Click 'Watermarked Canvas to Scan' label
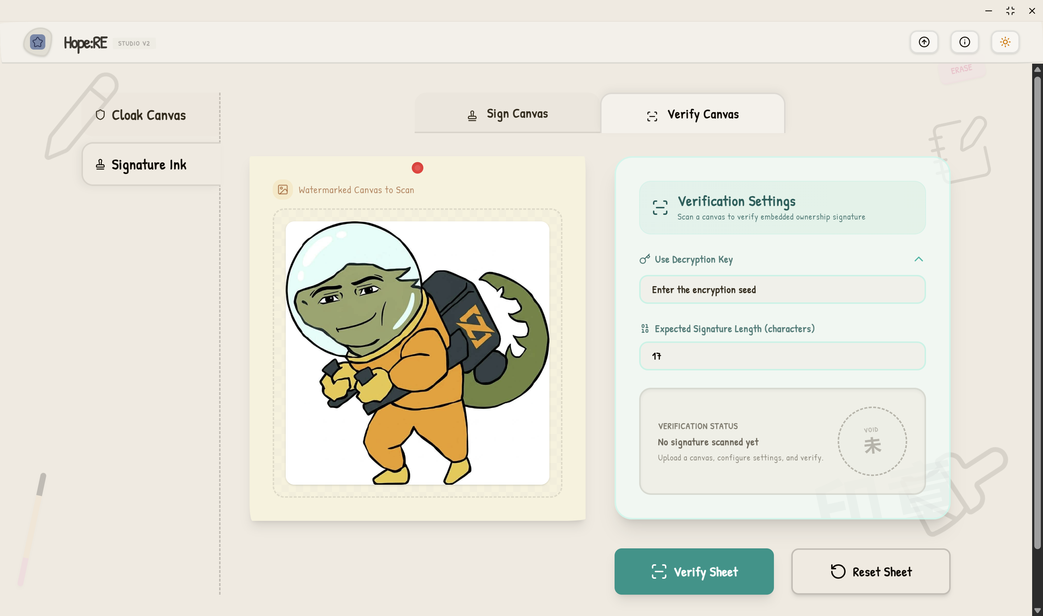Screen dimensions: 1043x616 click(x=356, y=190)
